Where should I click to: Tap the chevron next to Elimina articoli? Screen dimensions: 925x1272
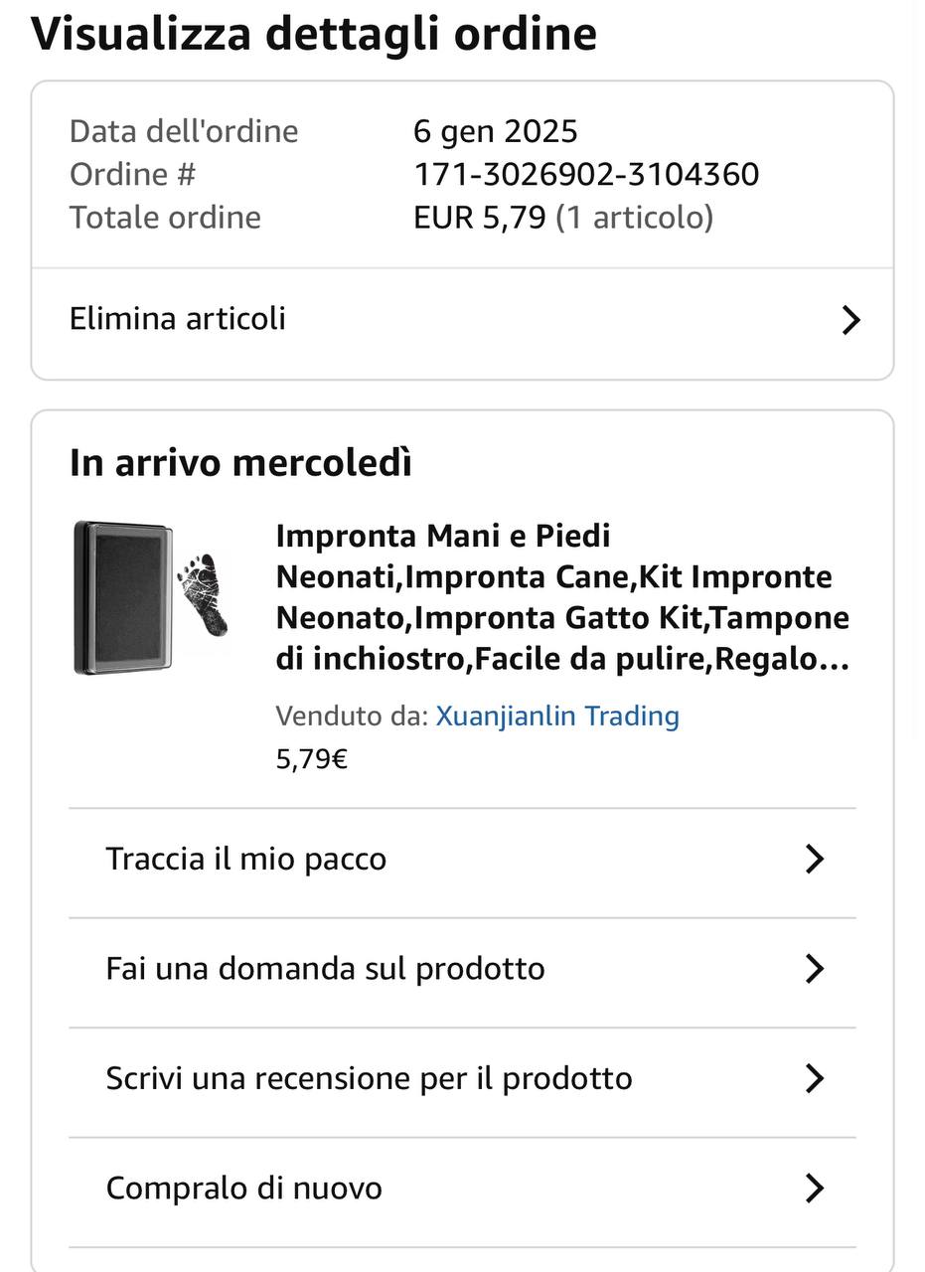click(850, 320)
